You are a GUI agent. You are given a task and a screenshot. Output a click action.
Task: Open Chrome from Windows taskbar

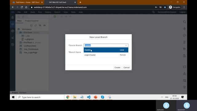68,97
